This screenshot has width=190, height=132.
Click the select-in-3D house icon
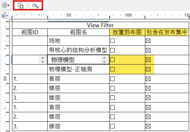coord(35,6)
